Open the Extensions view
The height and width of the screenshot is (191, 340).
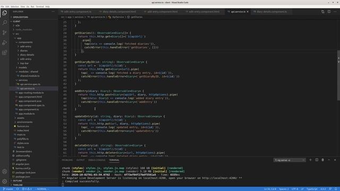pos(5,53)
